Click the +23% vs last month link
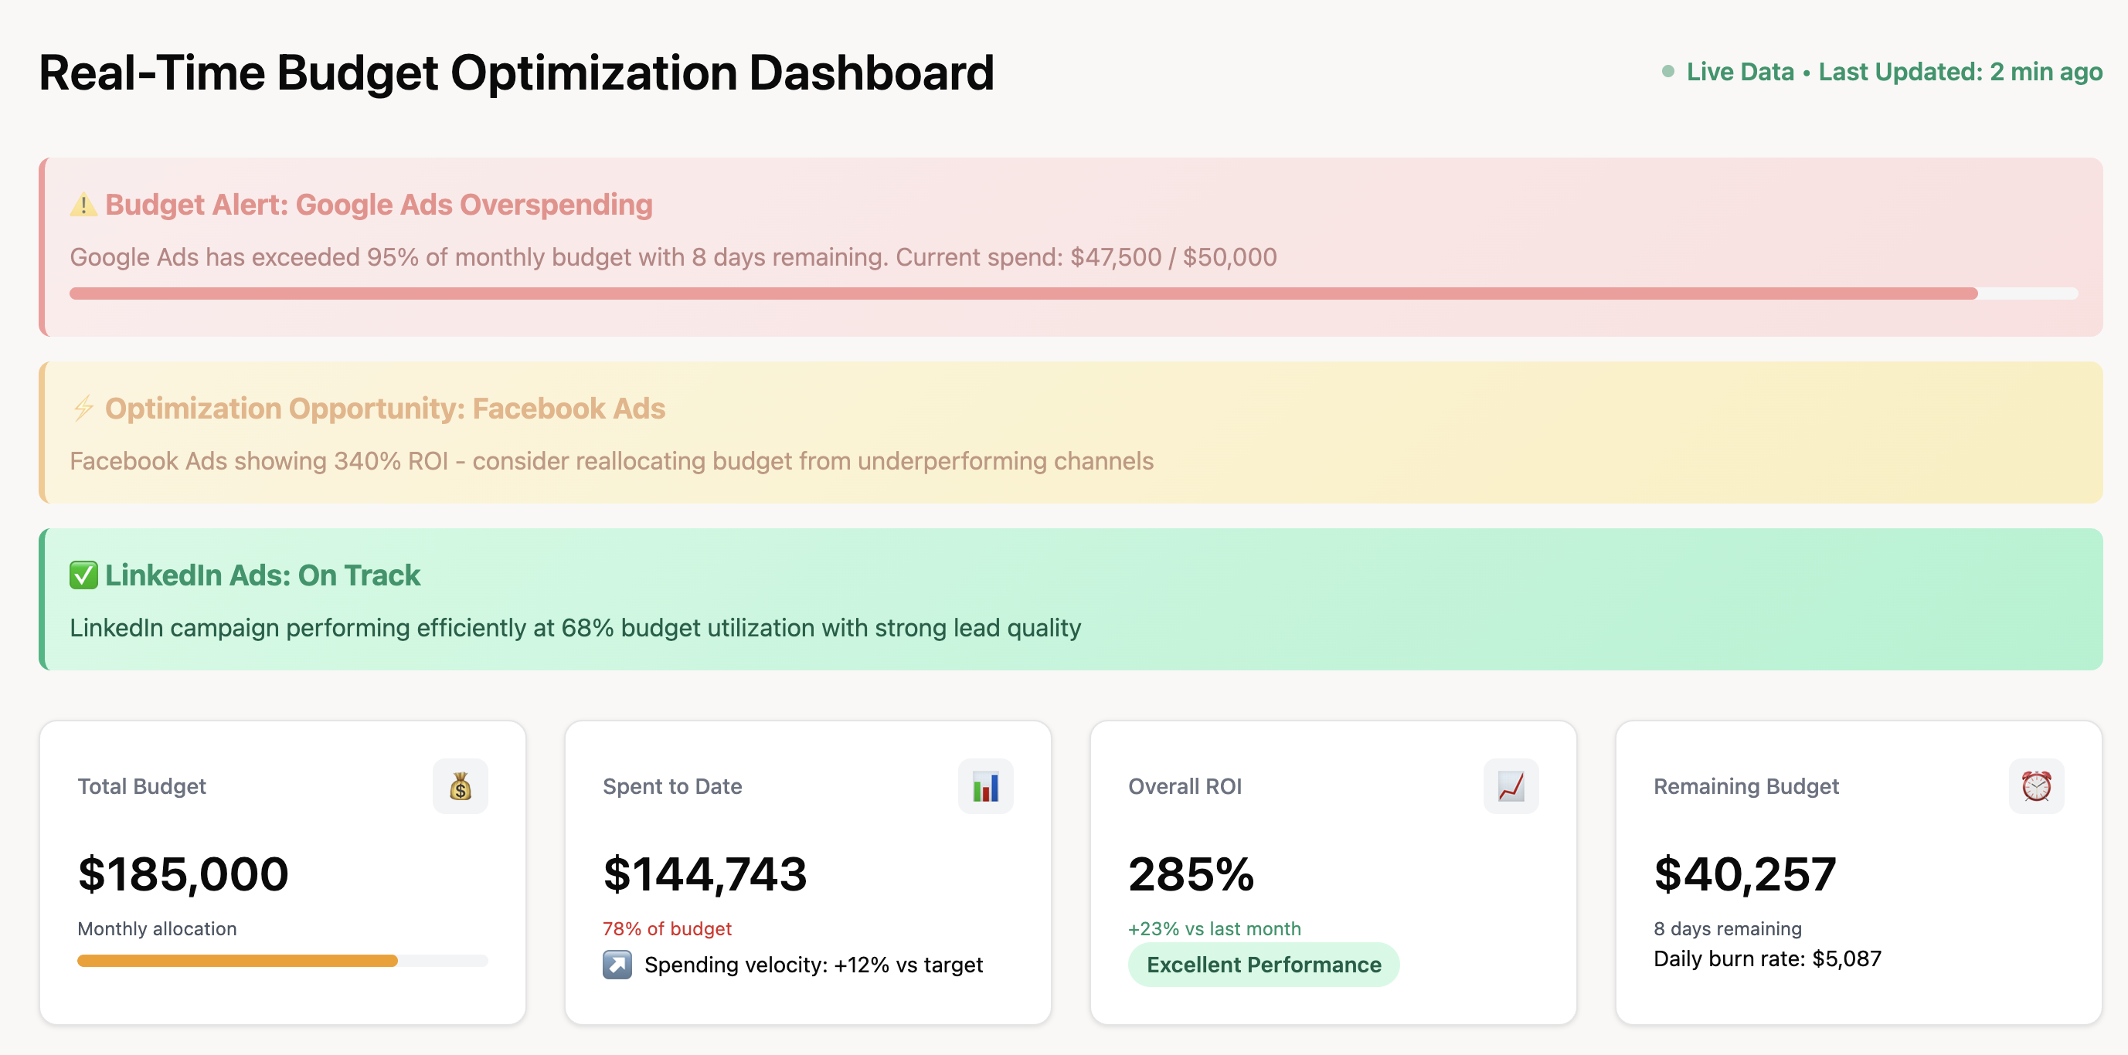The height and width of the screenshot is (1055, 2128). (x=1215, y=928)
